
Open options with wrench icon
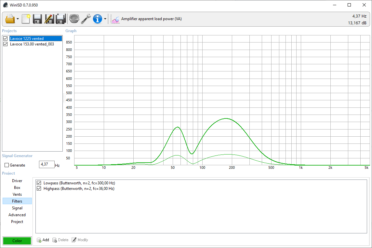(86, 19)
